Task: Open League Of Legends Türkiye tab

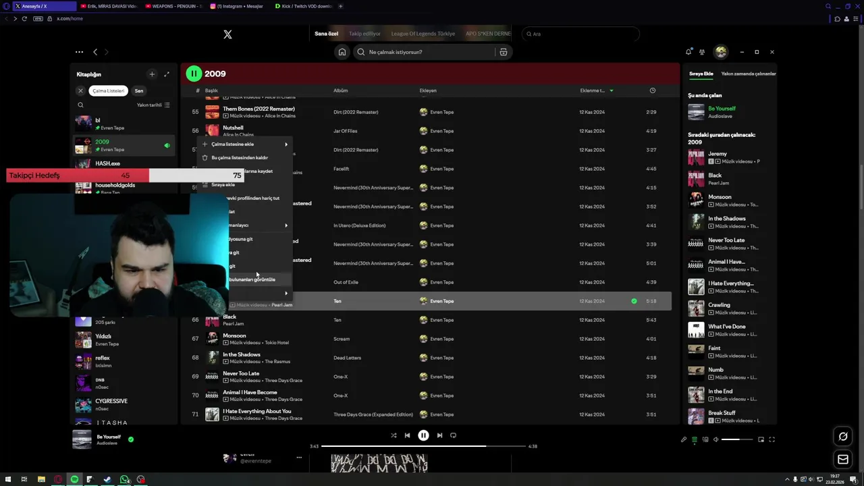Action: pyautogui.click(x=423, y=34)
